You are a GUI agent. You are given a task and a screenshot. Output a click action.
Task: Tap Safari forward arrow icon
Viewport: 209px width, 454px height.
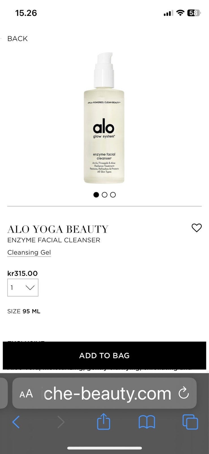61,422
